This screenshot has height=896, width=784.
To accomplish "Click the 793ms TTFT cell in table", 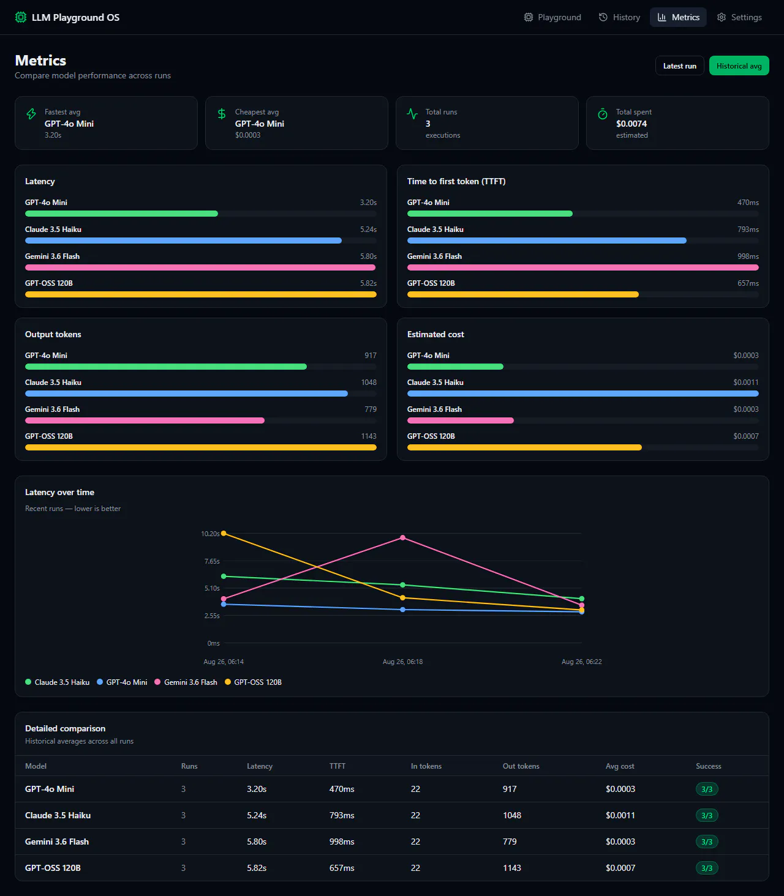I will tap(342, 815).
